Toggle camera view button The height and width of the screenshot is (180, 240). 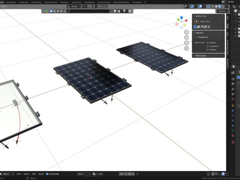coord(186,43)
